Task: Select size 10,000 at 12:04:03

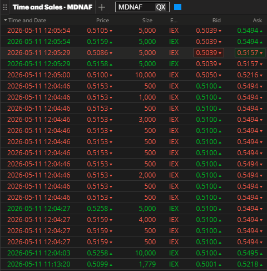Action: pos(146,253)
